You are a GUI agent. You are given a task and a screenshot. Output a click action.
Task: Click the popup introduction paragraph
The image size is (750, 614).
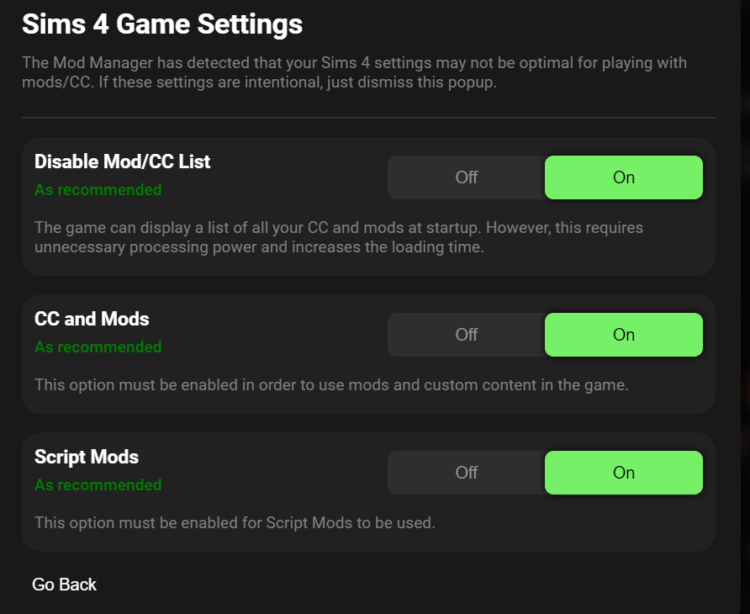(354, 72)
